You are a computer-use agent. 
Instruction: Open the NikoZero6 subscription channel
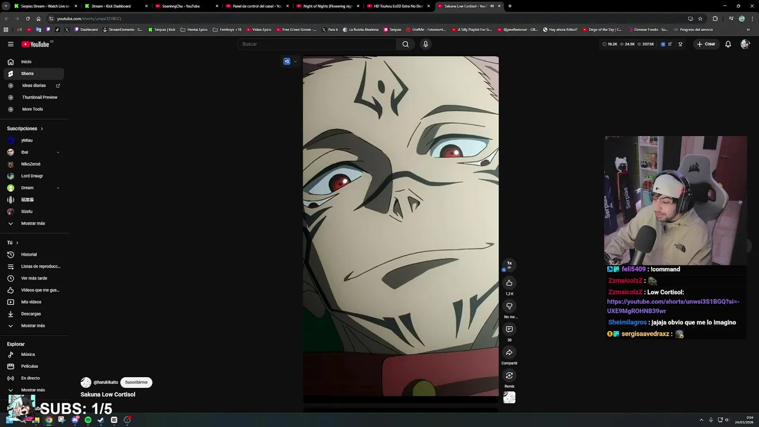(34, 164)
